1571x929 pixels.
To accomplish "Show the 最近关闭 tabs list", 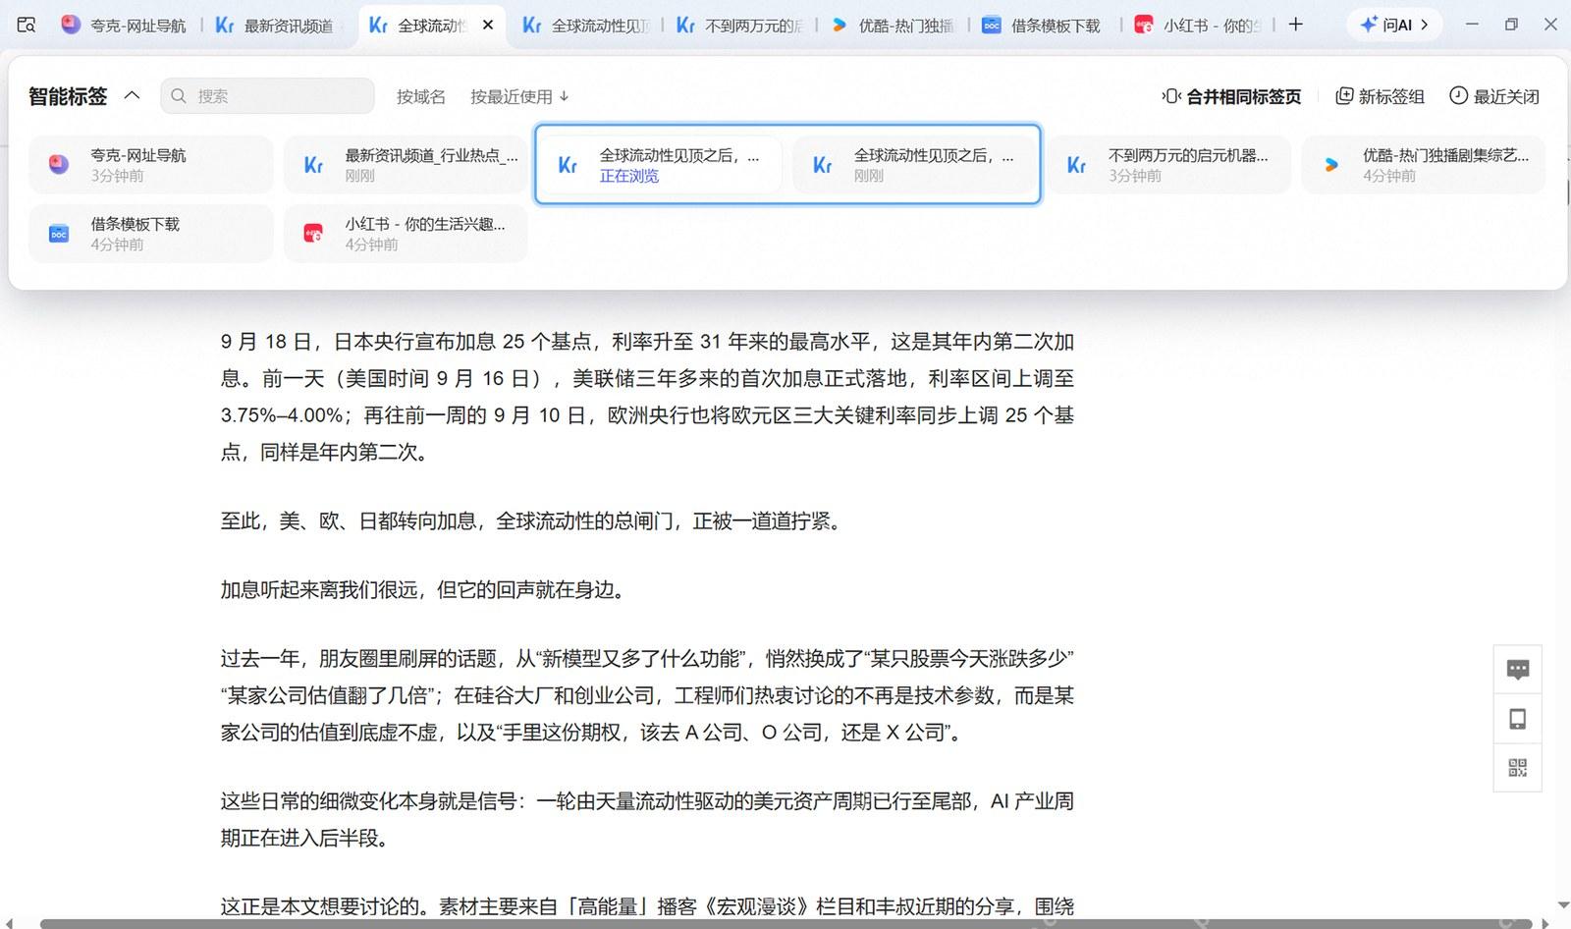I will point(1494,96).
